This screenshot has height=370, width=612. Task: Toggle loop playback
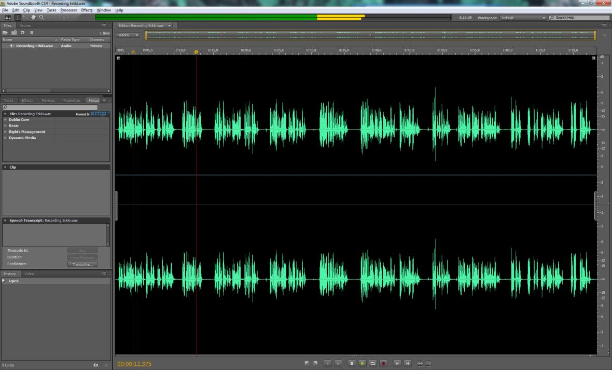tap(373, 363)
